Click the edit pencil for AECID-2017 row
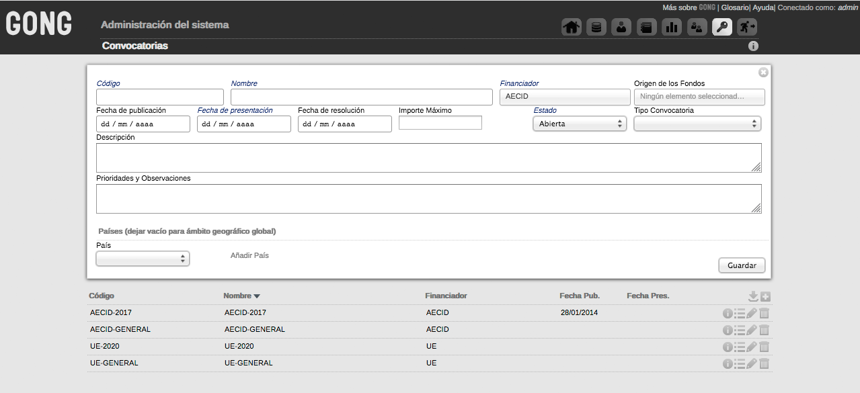Image resolution: width=860 pixels, height=393 pixels. [x=752, y=313]
